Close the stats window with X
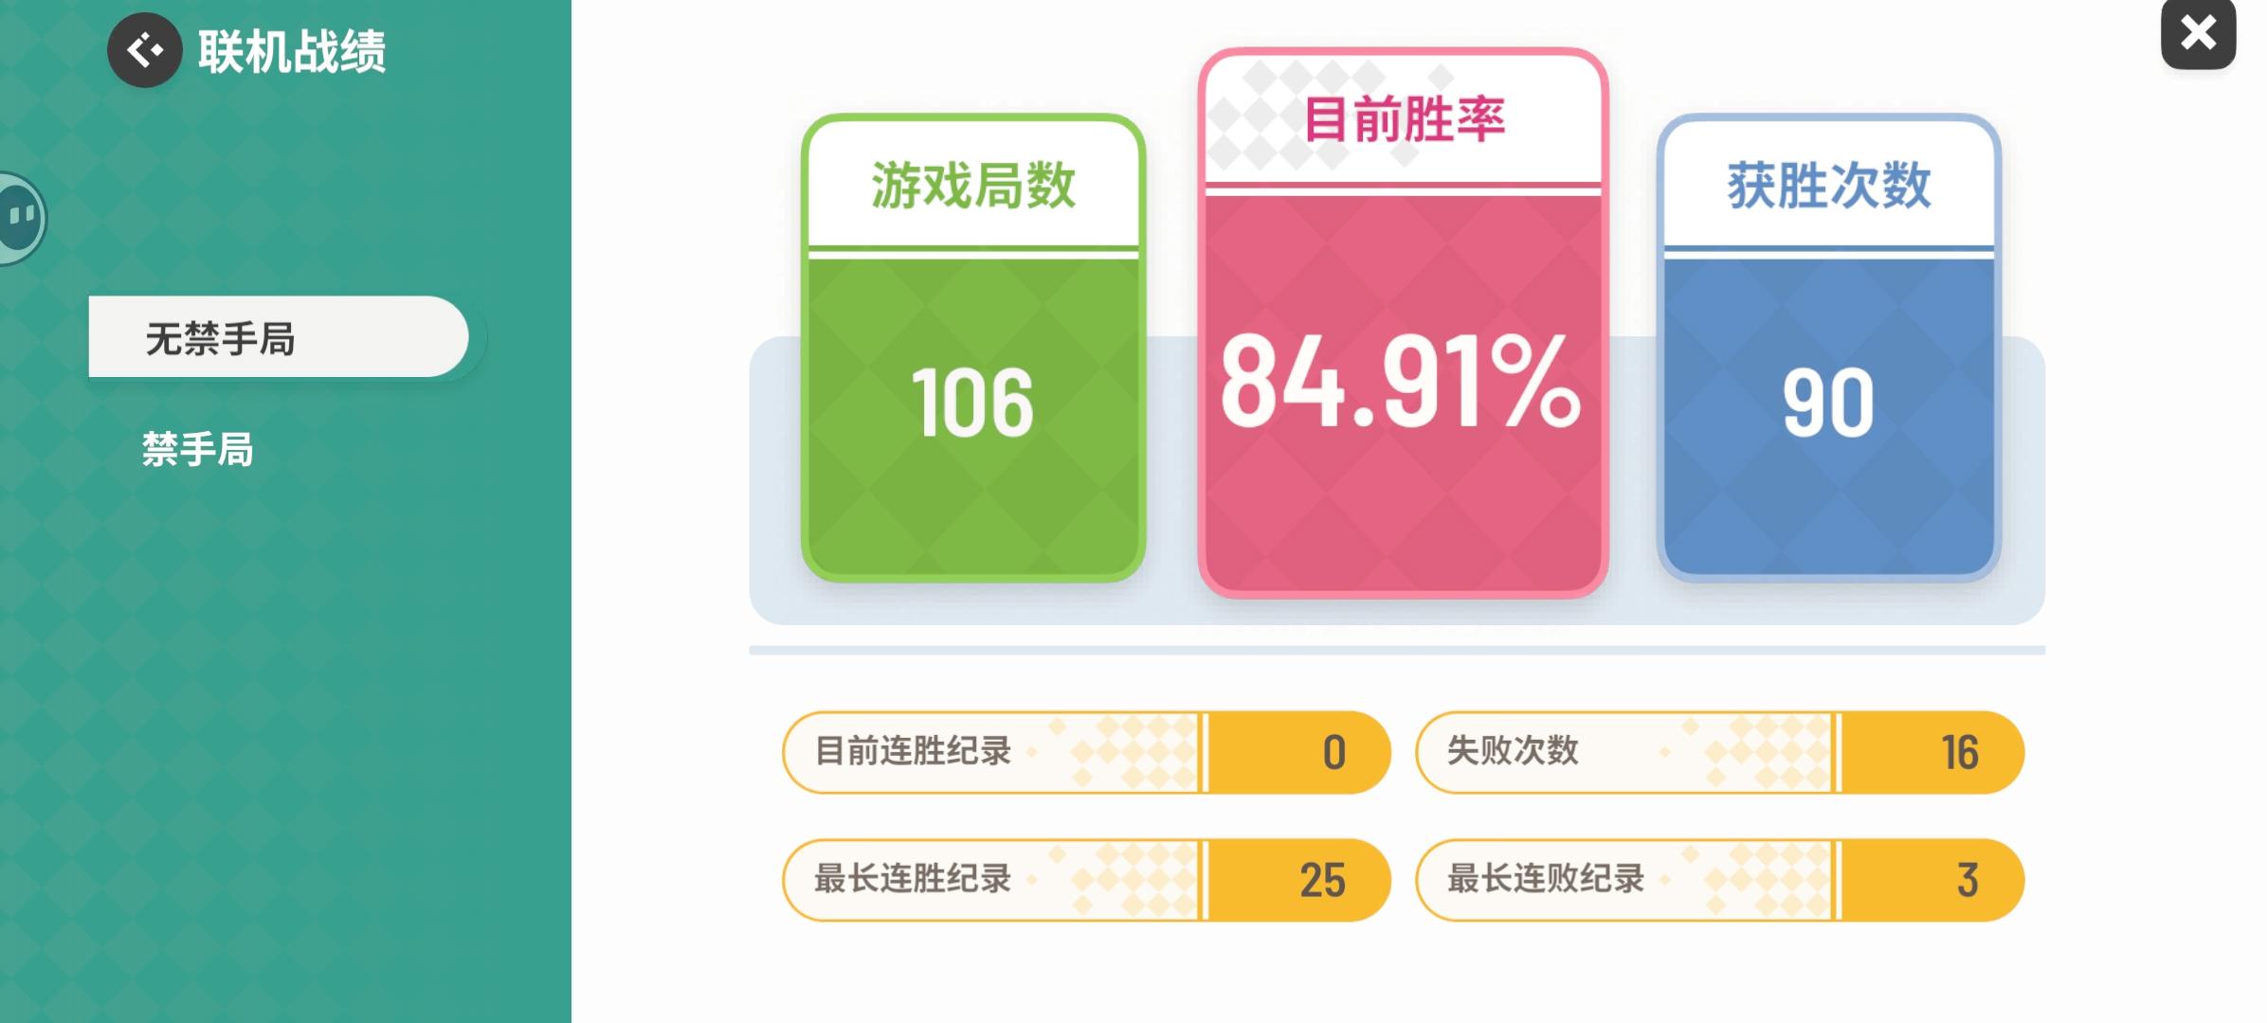 (x=2198, y=34)
